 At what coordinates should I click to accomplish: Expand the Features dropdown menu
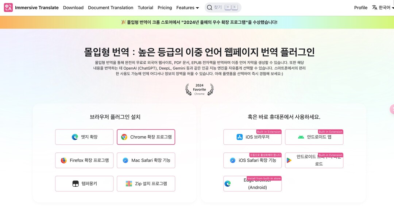[x=188, y=8]
